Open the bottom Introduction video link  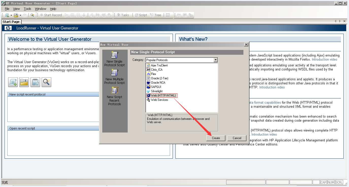[x=264, y=135]
